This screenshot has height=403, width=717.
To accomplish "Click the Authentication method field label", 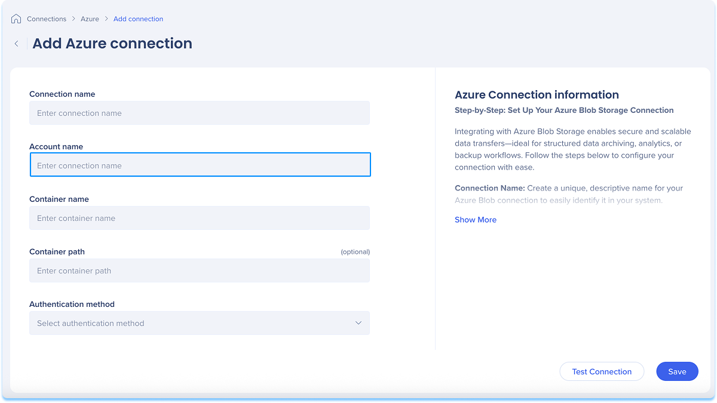I will [72, 304].
